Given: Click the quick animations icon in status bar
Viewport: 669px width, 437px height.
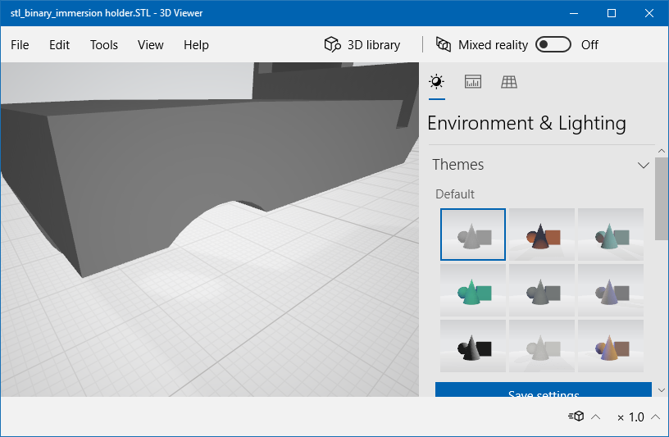Looking at the screenshot, I should 576,417.
